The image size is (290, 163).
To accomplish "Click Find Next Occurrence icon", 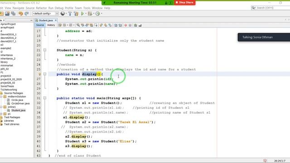I will tap(87, 25).
